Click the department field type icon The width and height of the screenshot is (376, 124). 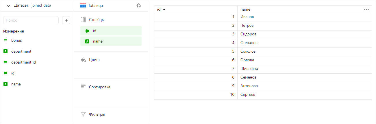(x=5, y=51)
